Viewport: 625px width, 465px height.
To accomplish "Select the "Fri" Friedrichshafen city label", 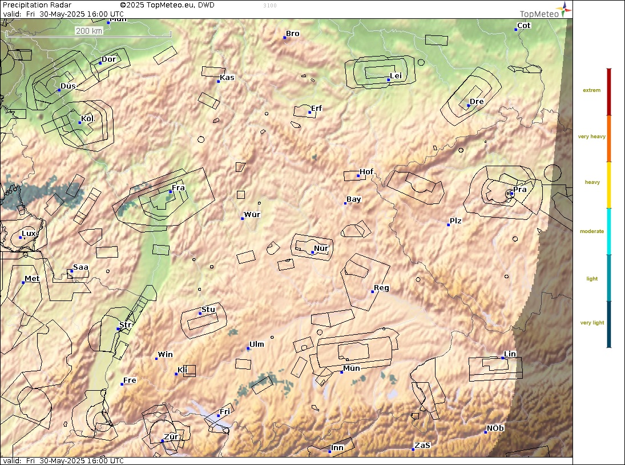I will tap(225, 411).
